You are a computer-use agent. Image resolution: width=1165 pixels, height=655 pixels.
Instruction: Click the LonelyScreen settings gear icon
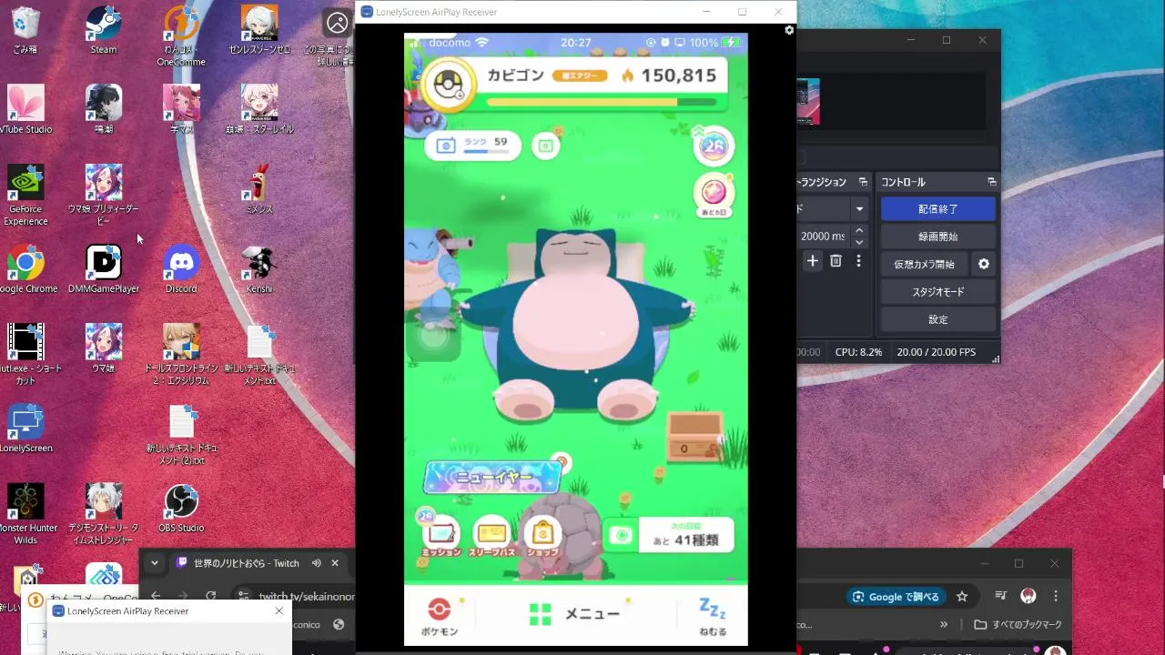click(789, 30)
